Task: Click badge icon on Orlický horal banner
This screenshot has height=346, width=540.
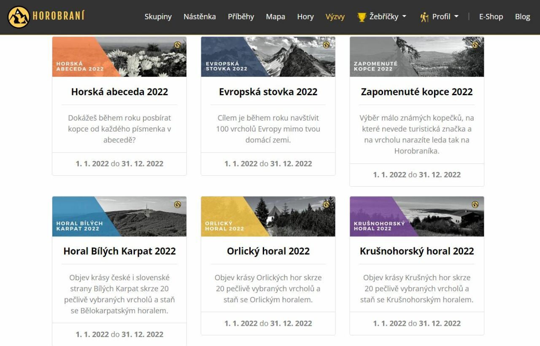Action: pos(326,204)
